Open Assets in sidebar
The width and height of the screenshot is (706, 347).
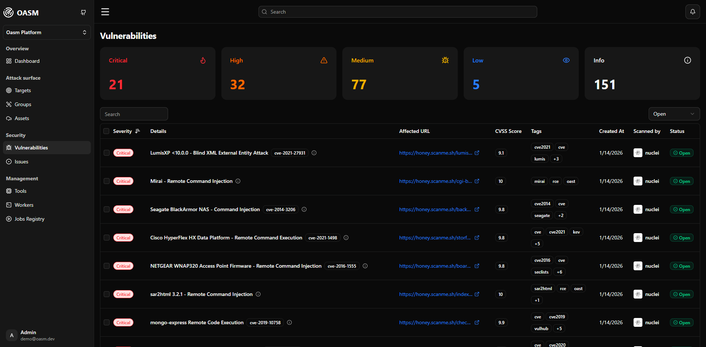click(x=47, y=118)
